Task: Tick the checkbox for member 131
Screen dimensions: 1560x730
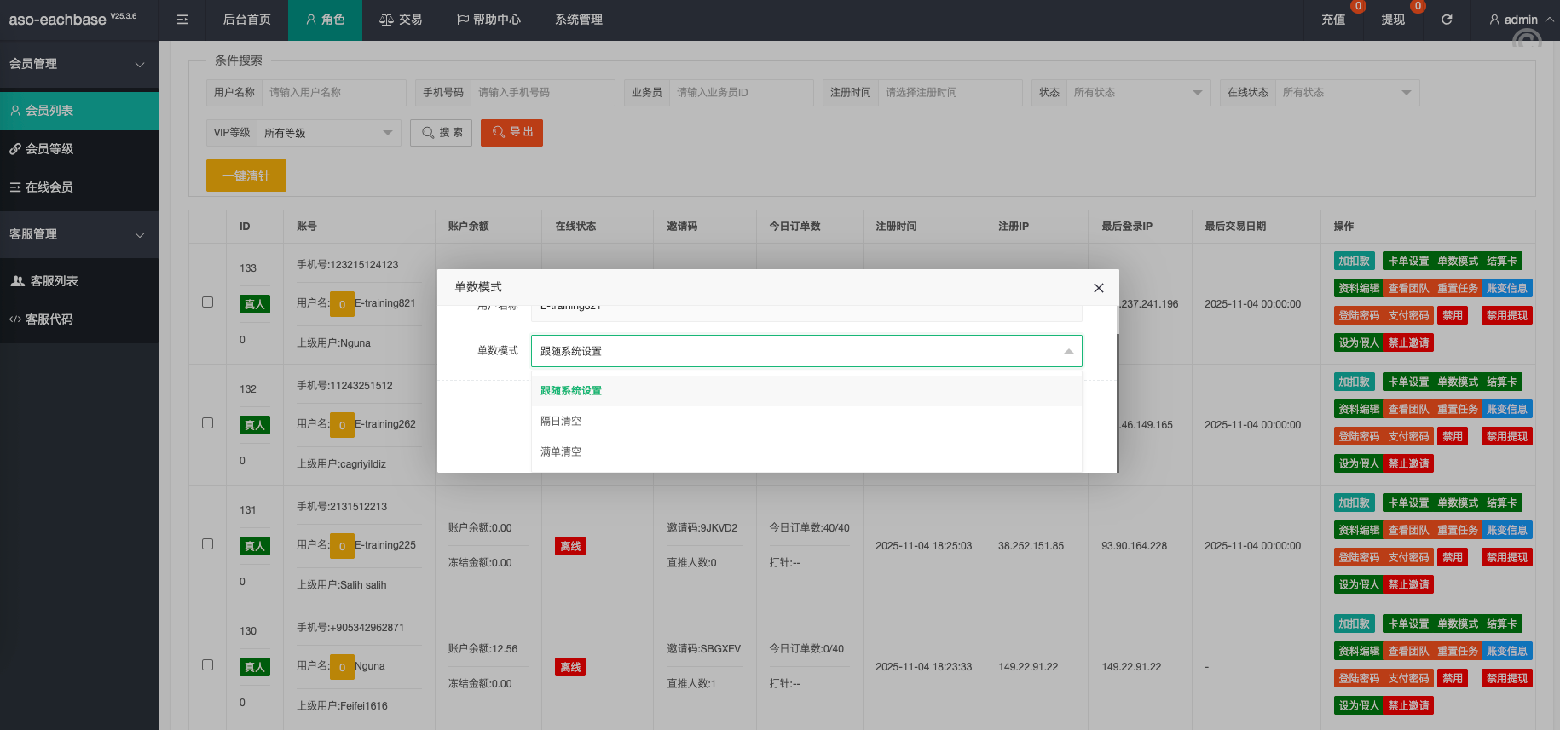Action: 207,544
